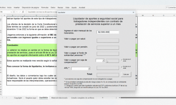This screenshot has height=105, width=176.
Task: Click the confirm entry checkmark icon
Action: (x=20, y=12)
